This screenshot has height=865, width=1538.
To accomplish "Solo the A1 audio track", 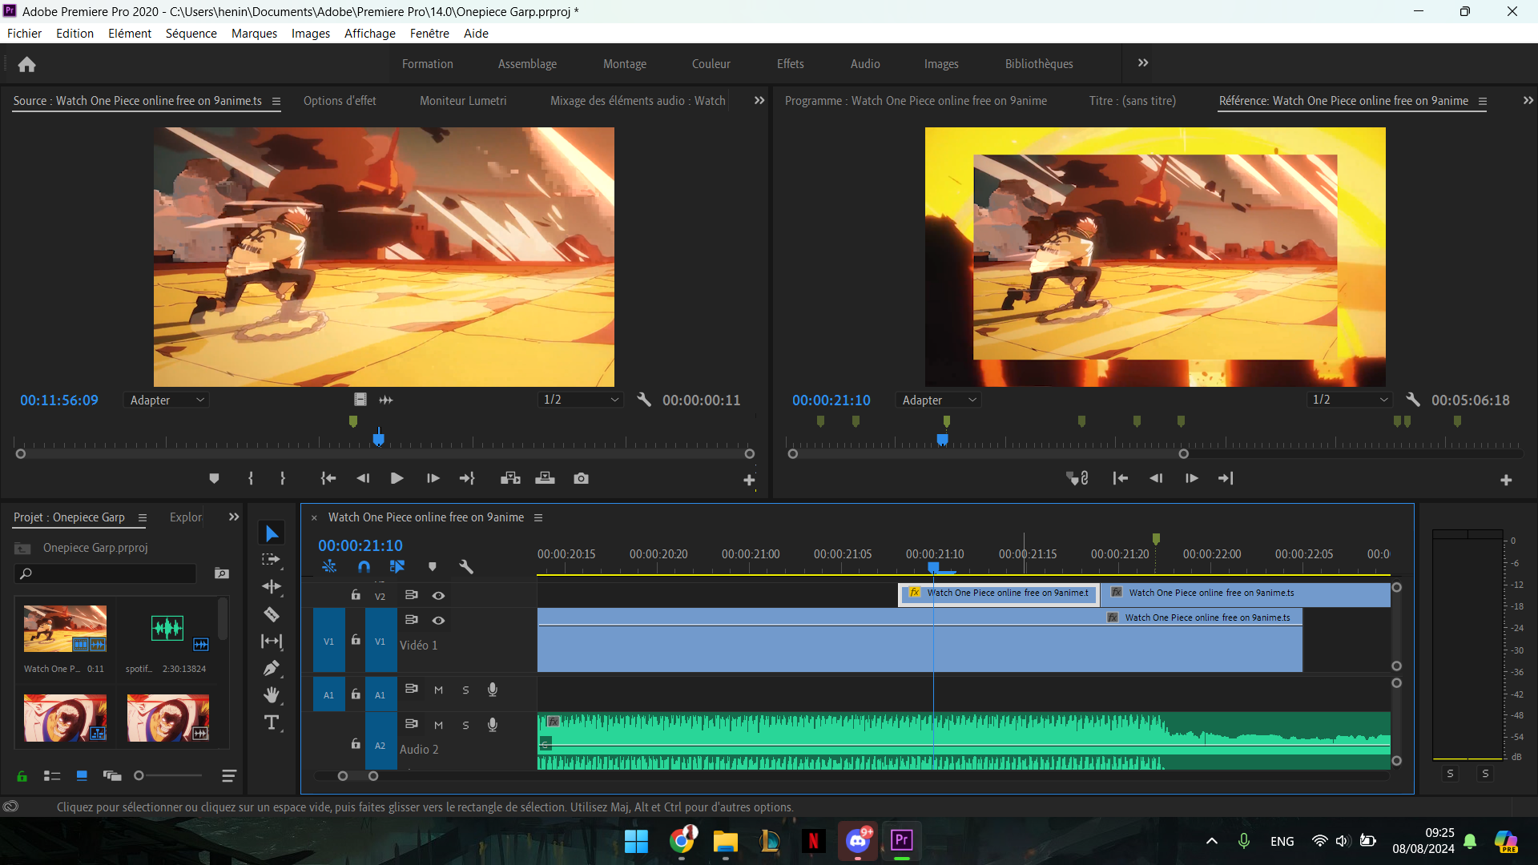I will 465,690.
